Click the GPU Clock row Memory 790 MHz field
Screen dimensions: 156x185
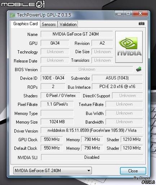point(92,139)
